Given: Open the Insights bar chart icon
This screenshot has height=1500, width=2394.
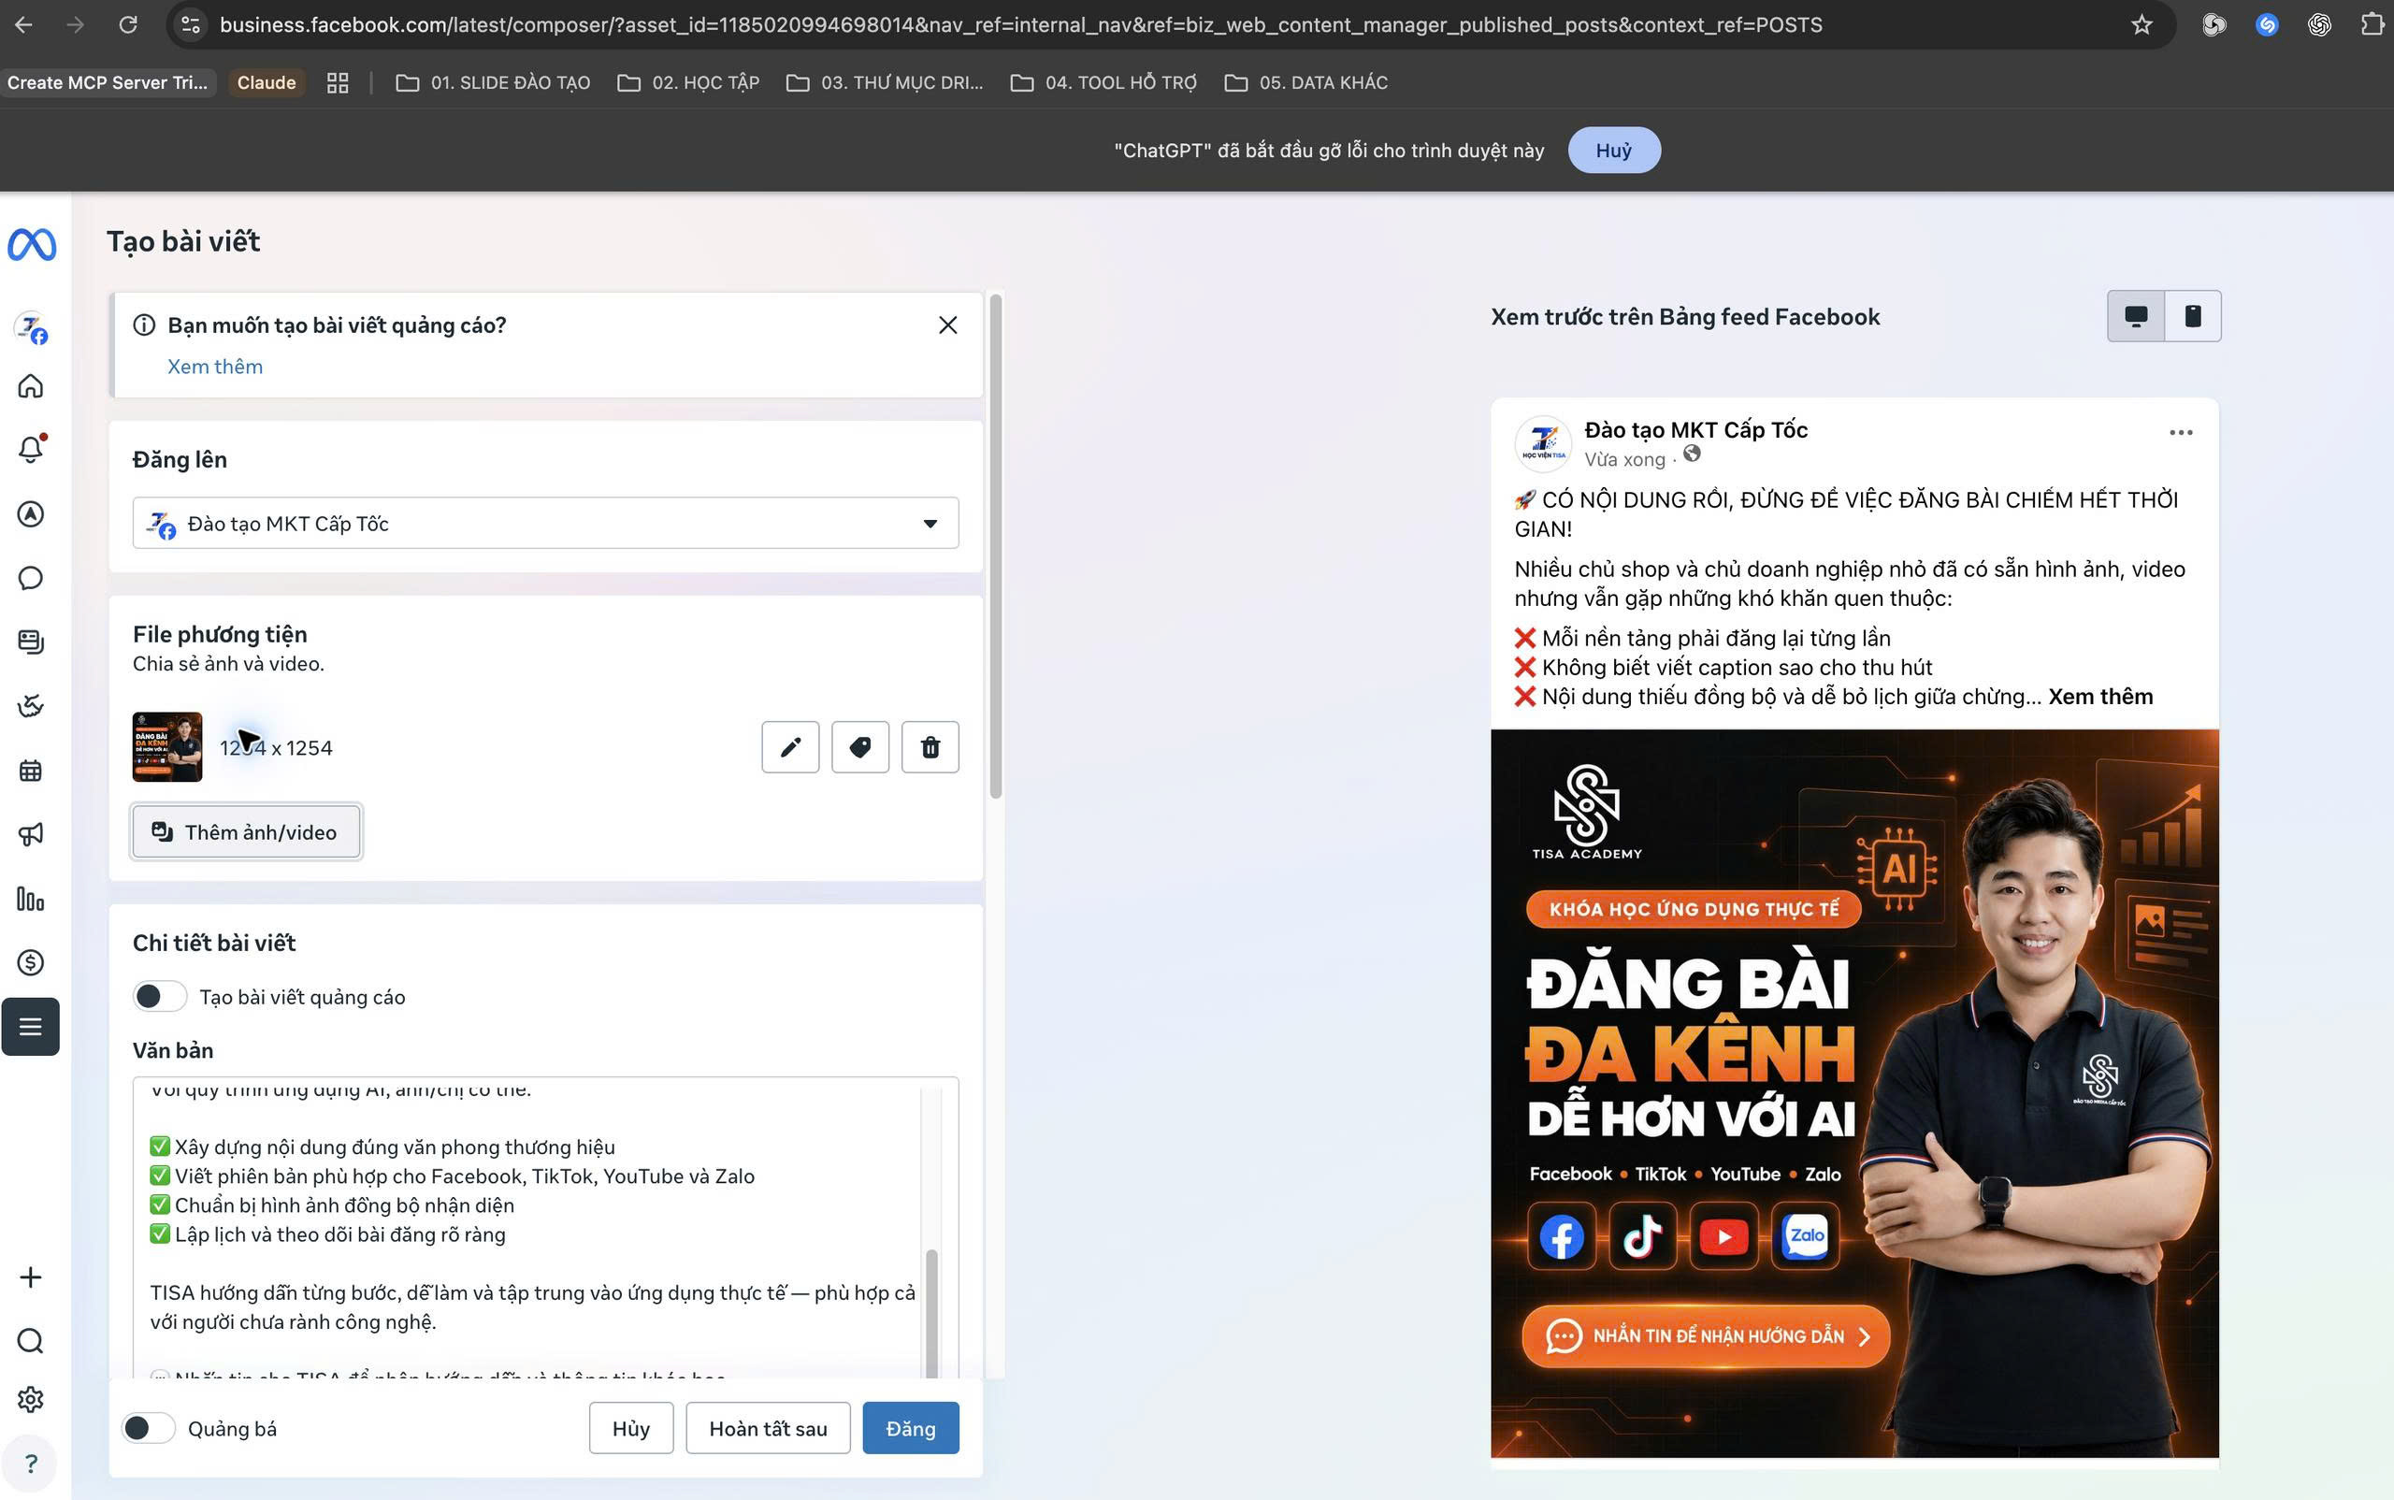Looking at the screenshot, I should tap(31, 899).
